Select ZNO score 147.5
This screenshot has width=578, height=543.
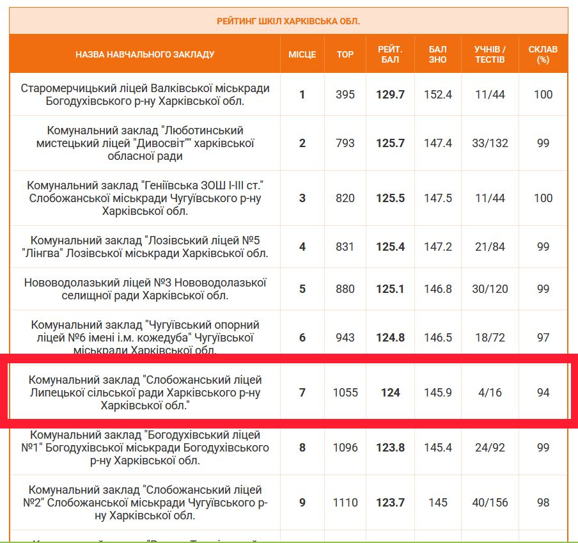[437, 198]
